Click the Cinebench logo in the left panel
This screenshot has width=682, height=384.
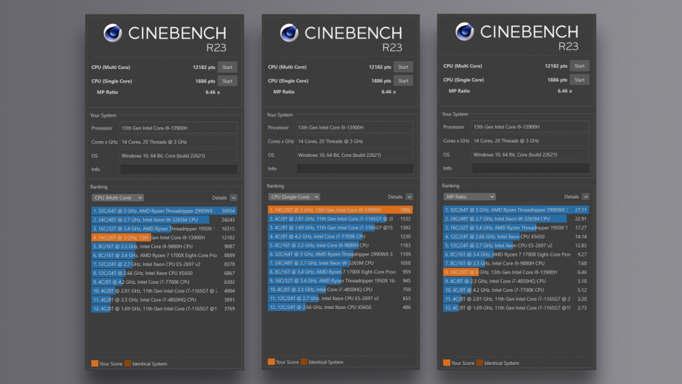tap(113, 33)
